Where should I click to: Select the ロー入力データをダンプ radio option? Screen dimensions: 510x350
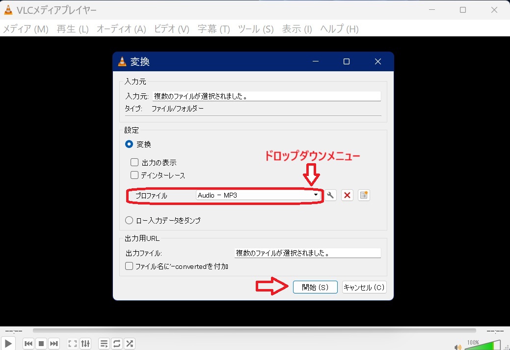129,220
